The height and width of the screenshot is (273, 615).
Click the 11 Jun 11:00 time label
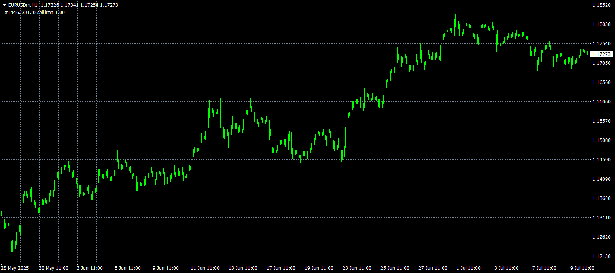point(205,268)
